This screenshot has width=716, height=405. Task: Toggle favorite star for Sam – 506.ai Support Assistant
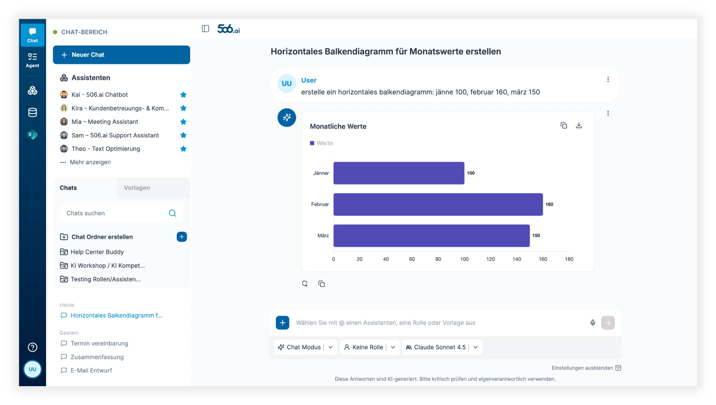[x=183, y=135]
